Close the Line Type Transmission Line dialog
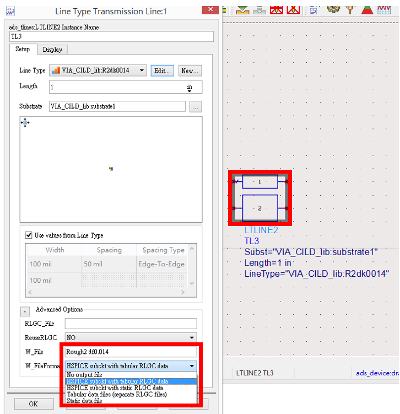 point(210,10)
